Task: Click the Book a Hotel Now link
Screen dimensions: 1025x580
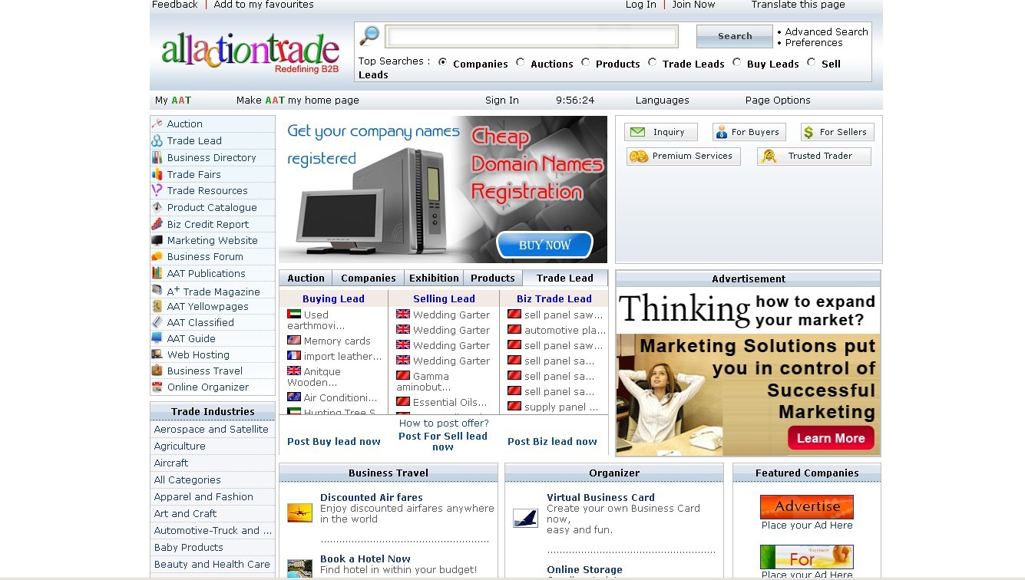Action: click(x=365, y=559)
